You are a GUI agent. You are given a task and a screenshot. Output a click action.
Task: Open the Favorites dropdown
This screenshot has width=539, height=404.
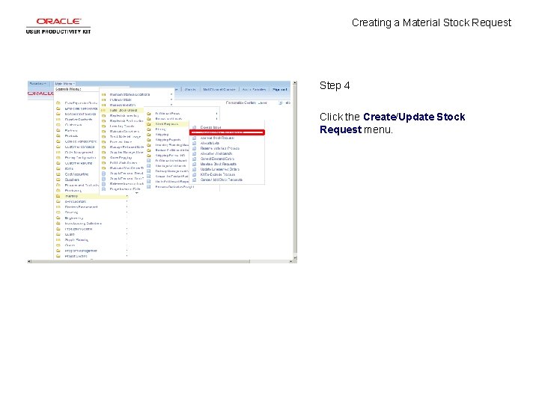tap(38, 84)
